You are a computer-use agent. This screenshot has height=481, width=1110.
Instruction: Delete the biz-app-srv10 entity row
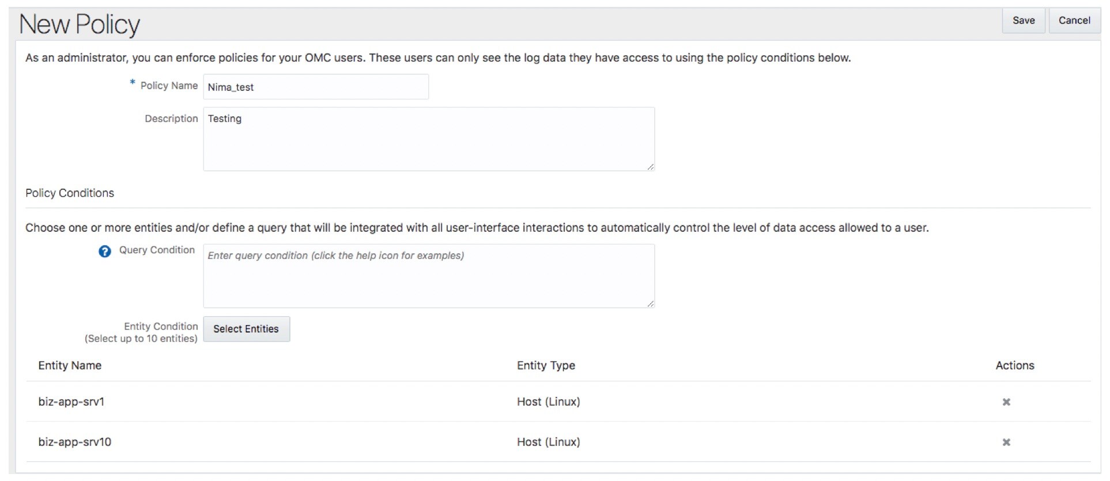click(x=1006, y=442)
